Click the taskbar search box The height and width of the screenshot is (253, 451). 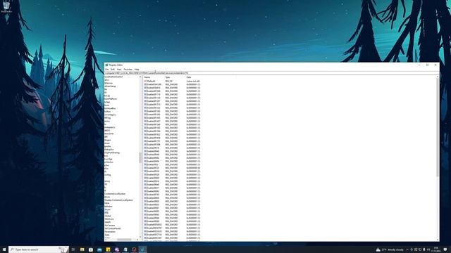click(39, 249)
